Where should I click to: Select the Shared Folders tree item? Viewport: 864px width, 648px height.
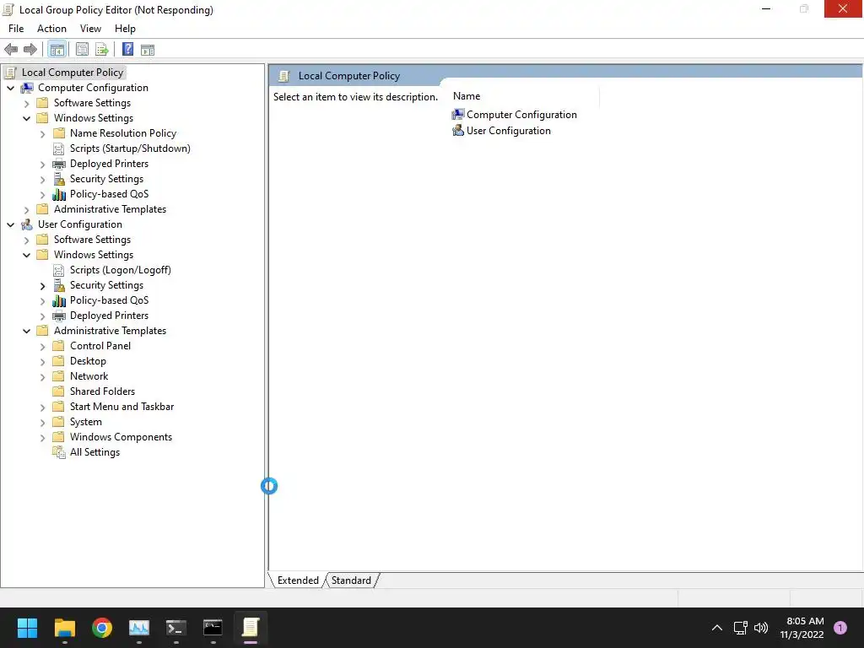[102, 391]
